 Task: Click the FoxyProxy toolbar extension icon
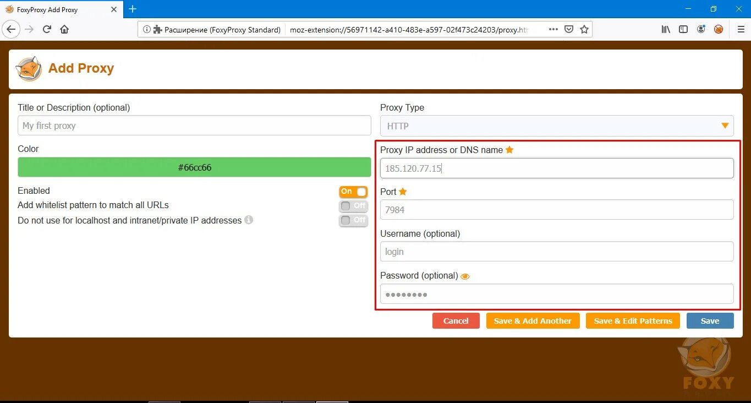719,29
